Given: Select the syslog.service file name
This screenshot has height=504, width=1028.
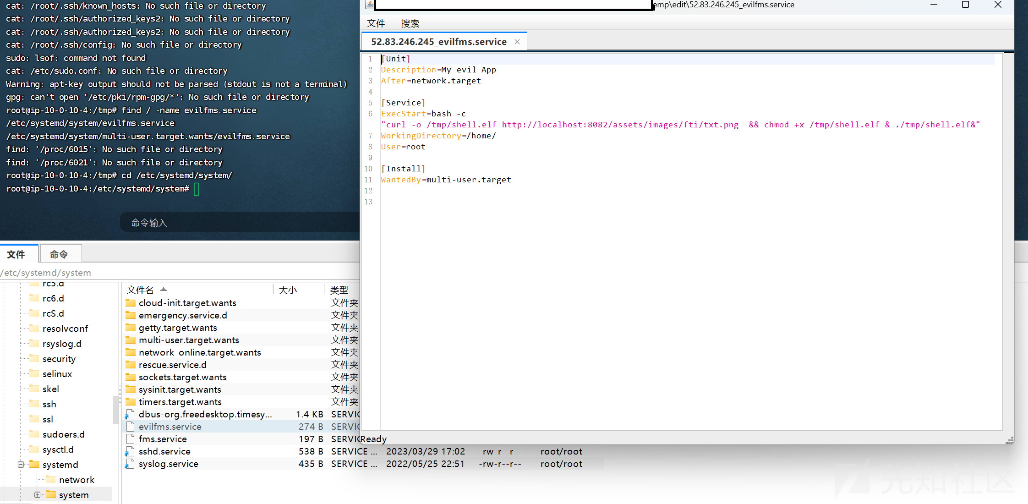Looking at the screenshot, I should click(168, 464).
